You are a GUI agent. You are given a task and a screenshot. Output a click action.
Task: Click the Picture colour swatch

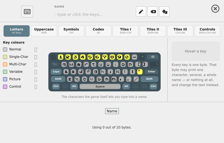[5, 79]
